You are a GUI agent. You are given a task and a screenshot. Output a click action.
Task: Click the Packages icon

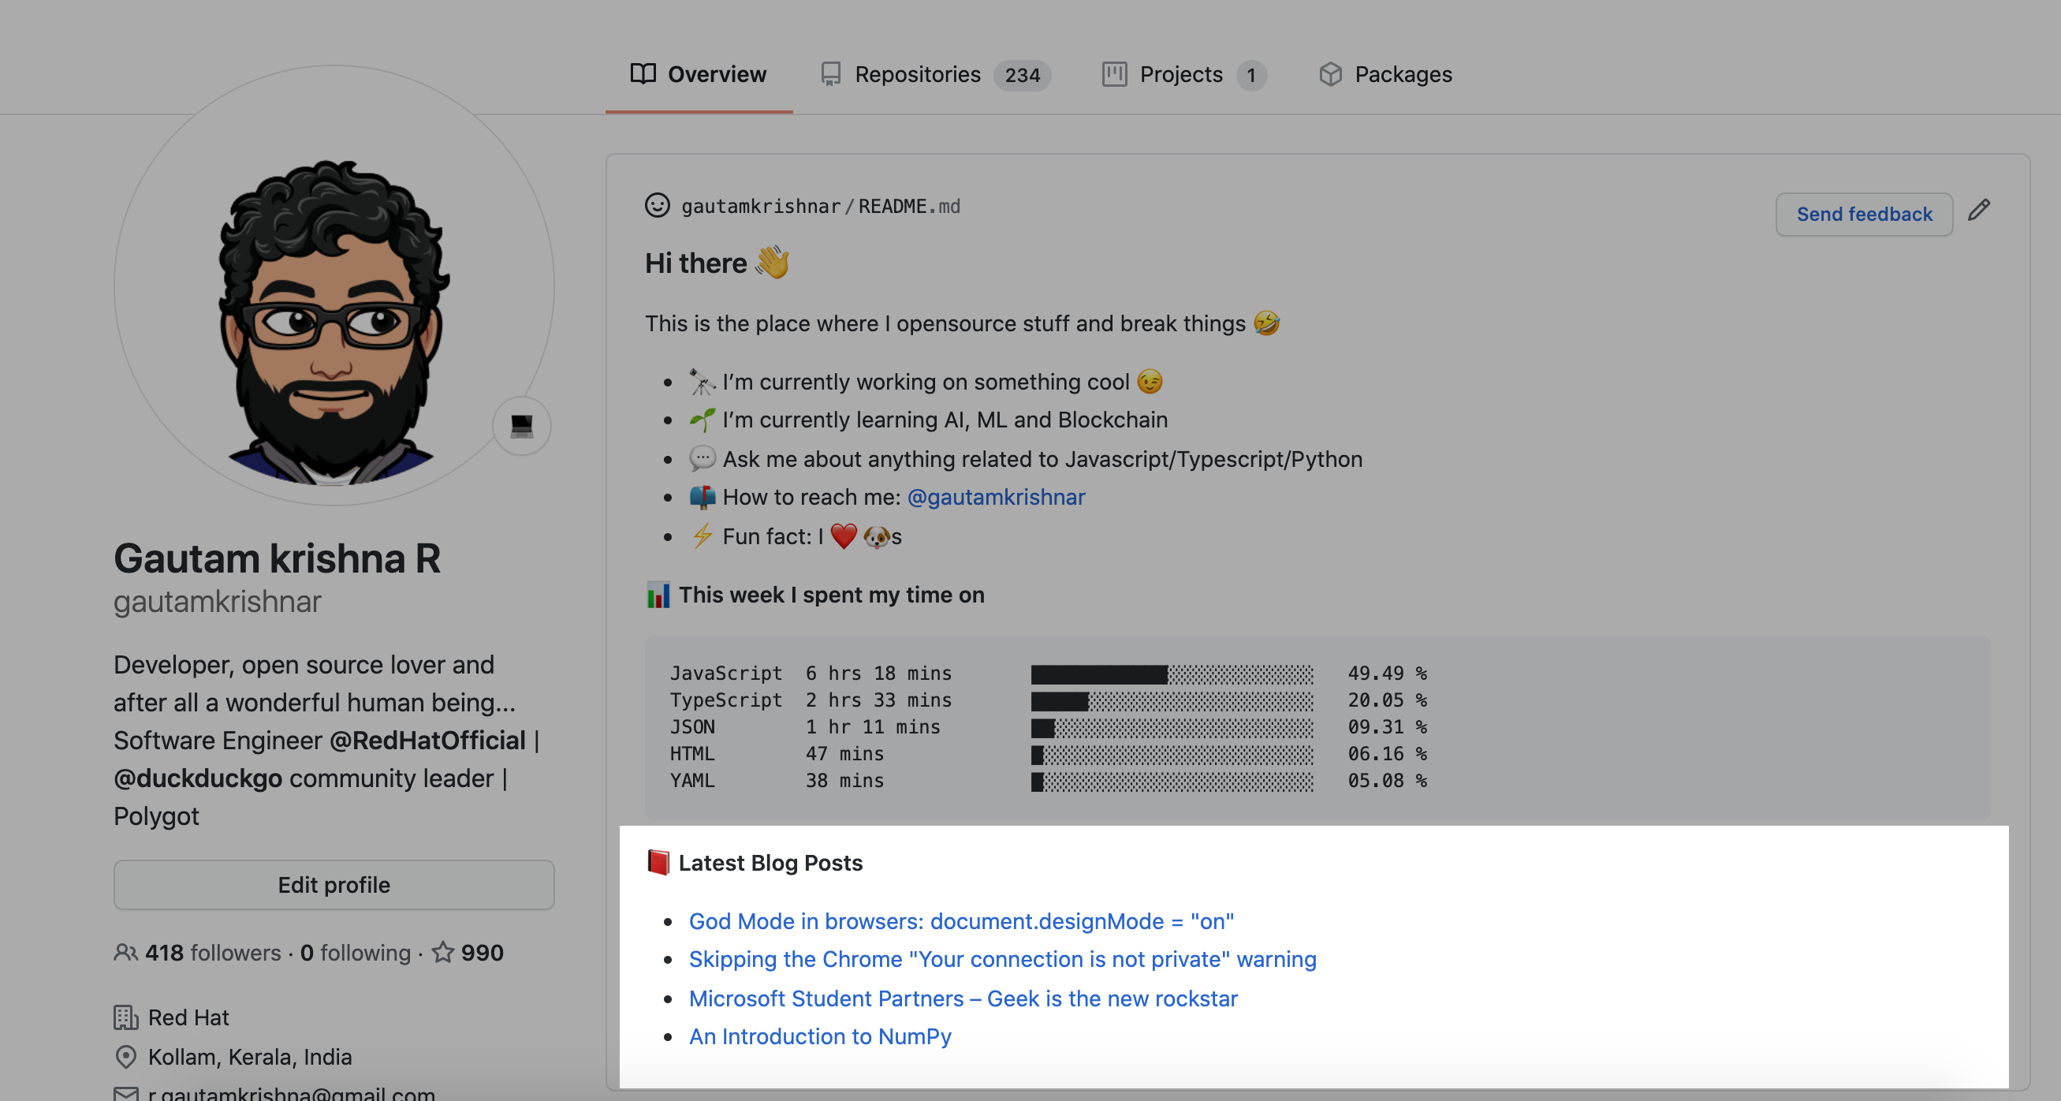[x=1329, y=73]
